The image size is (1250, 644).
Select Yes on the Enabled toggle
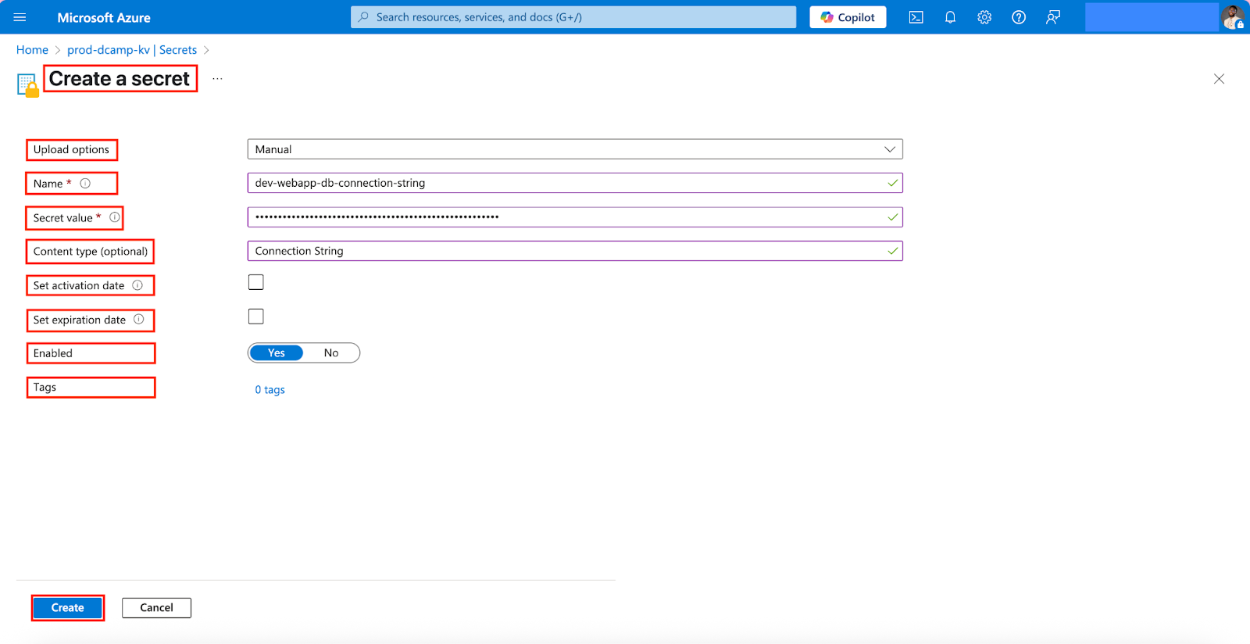276,353
